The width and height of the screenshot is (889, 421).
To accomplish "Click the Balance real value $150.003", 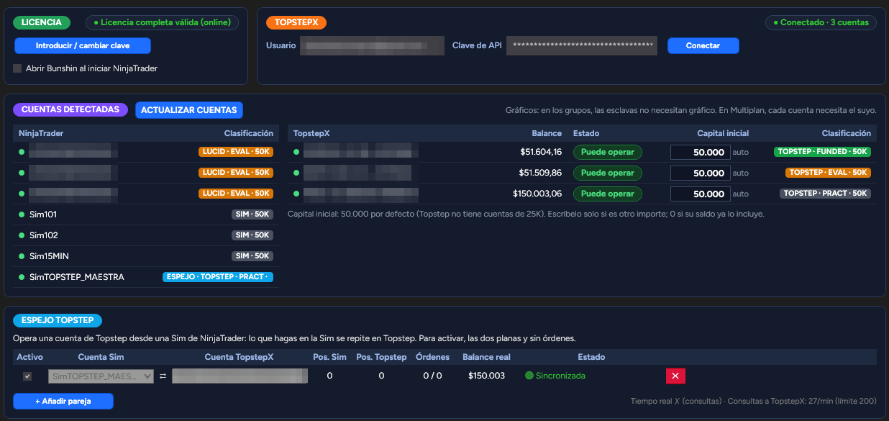I will 486,376.
